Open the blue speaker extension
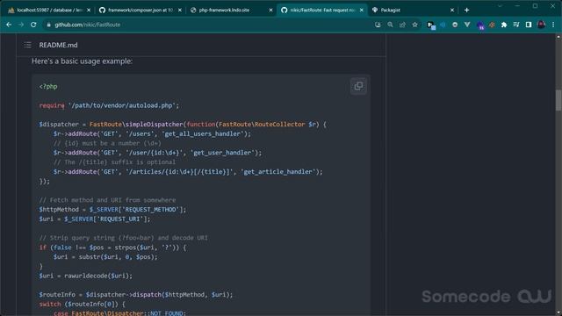Viewport: 562px width, 316px height. 443,25
